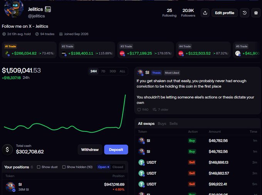This screenshot has width=262, height=195.
Task: Click the Amount column header in swaps
Action: coord(215,132)
